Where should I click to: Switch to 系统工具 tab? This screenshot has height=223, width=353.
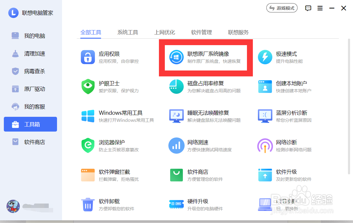(x=128, y=32)
